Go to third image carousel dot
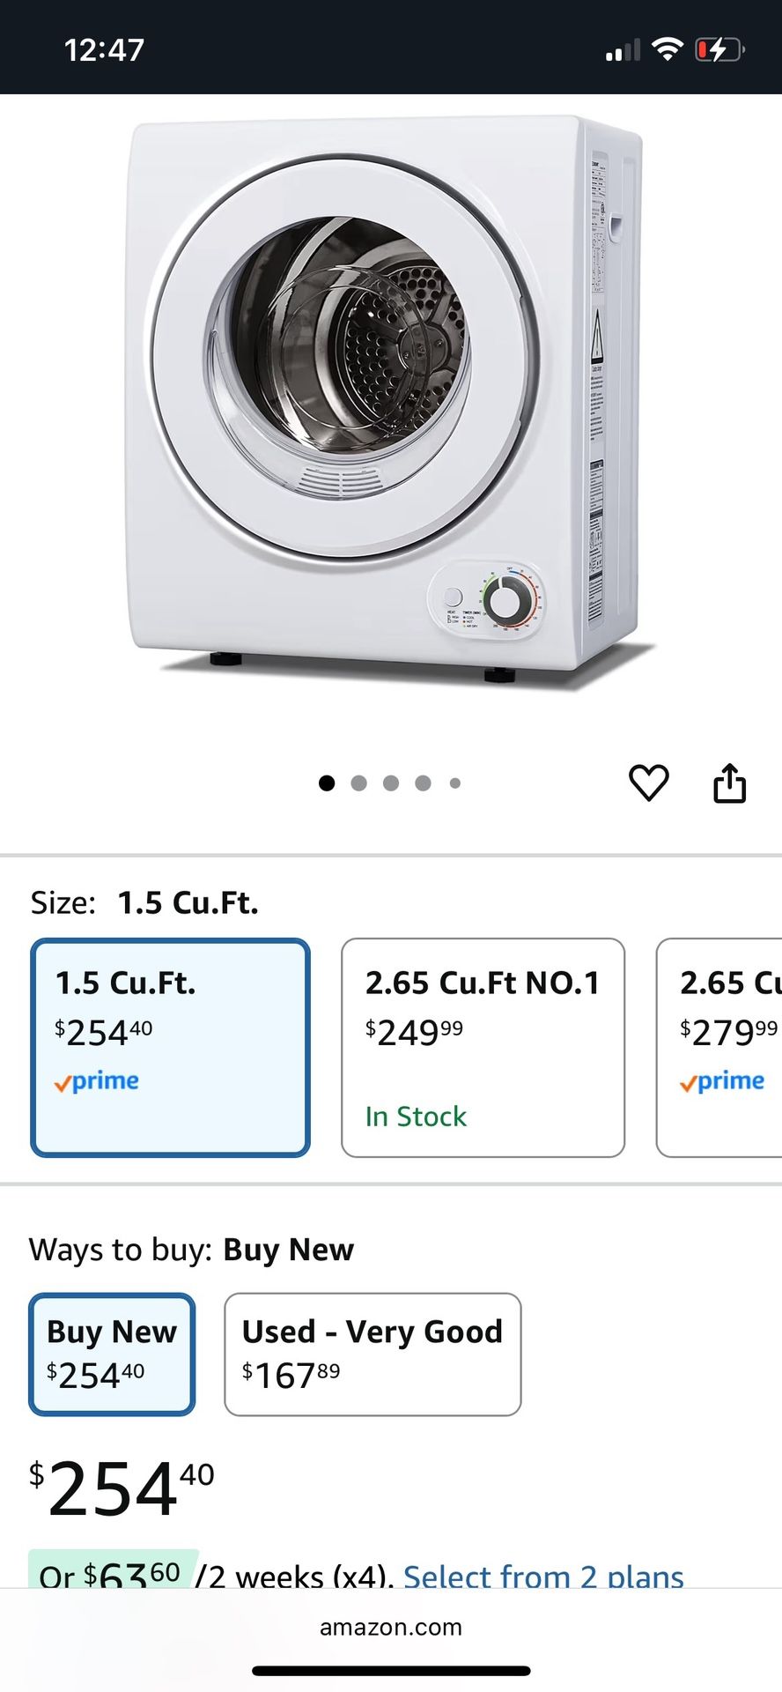 391,783
